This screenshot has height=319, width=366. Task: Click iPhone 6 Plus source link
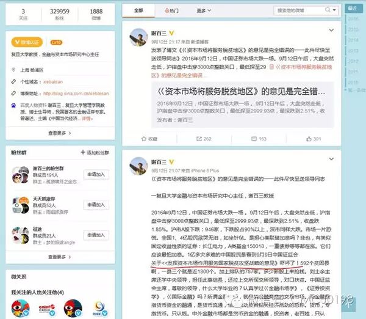point(205,170)
